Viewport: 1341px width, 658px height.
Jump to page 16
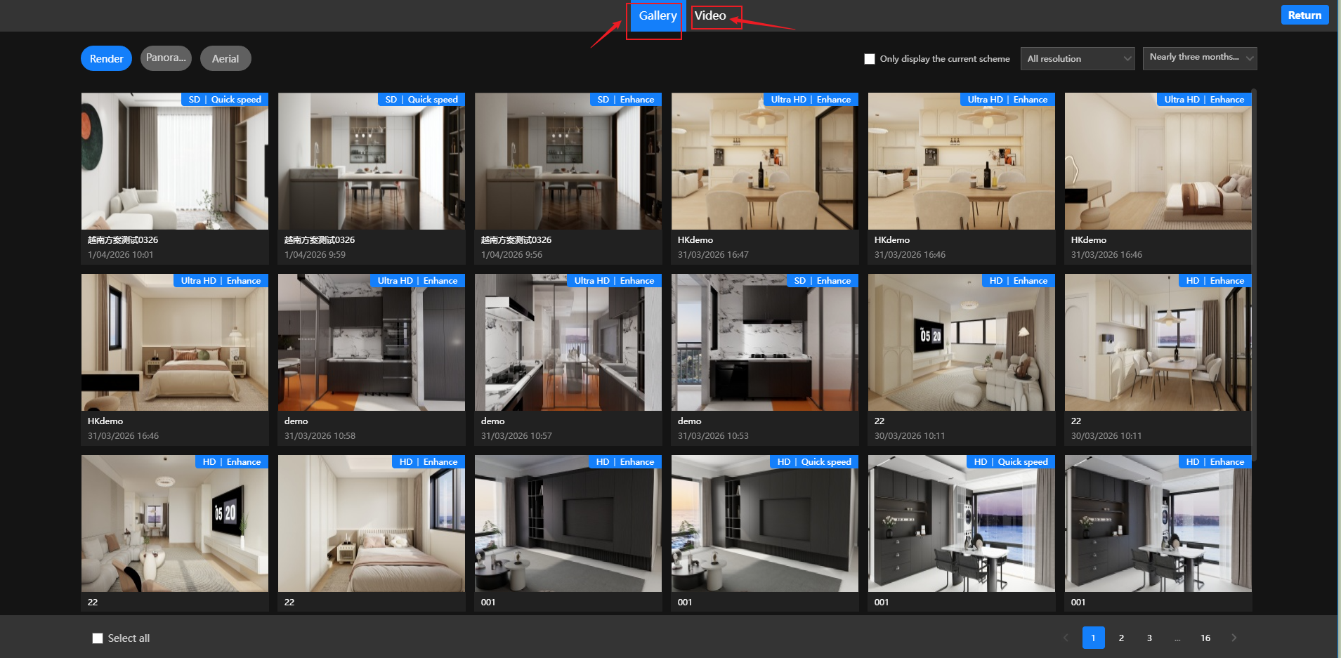click(x=1205, y=638)
